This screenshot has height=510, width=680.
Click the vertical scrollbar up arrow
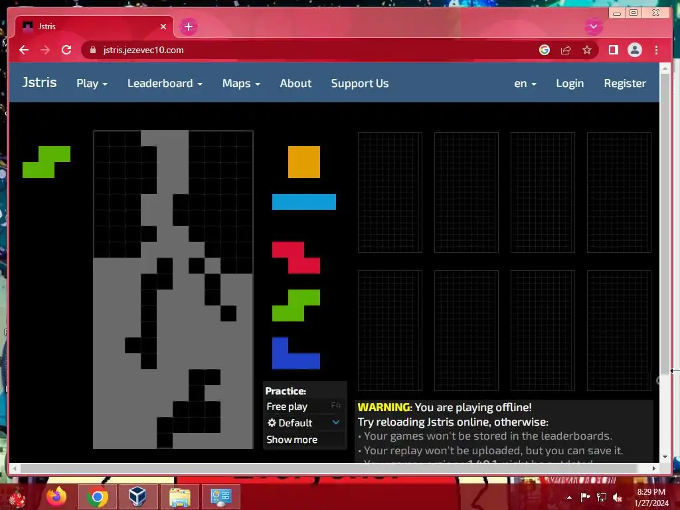tap(665, 68)
